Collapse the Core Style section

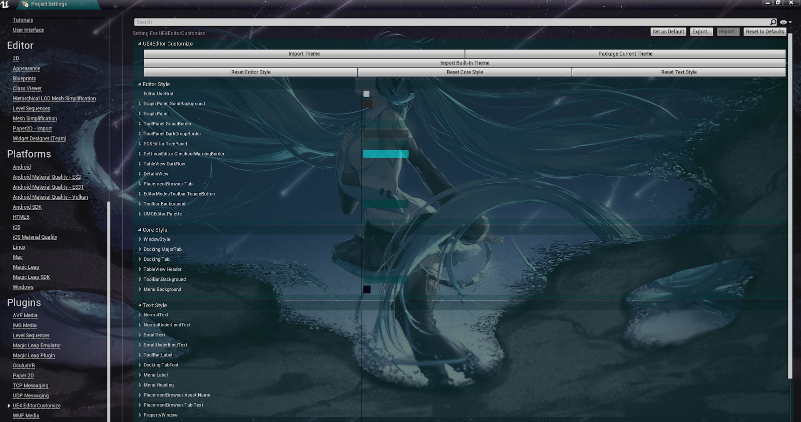(140, 230)
